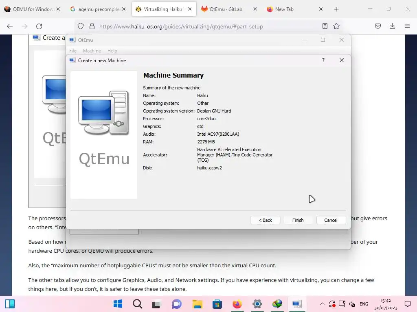Click Finish in the new machine wizard
This screenshot has width=417, height=312.
298,220
